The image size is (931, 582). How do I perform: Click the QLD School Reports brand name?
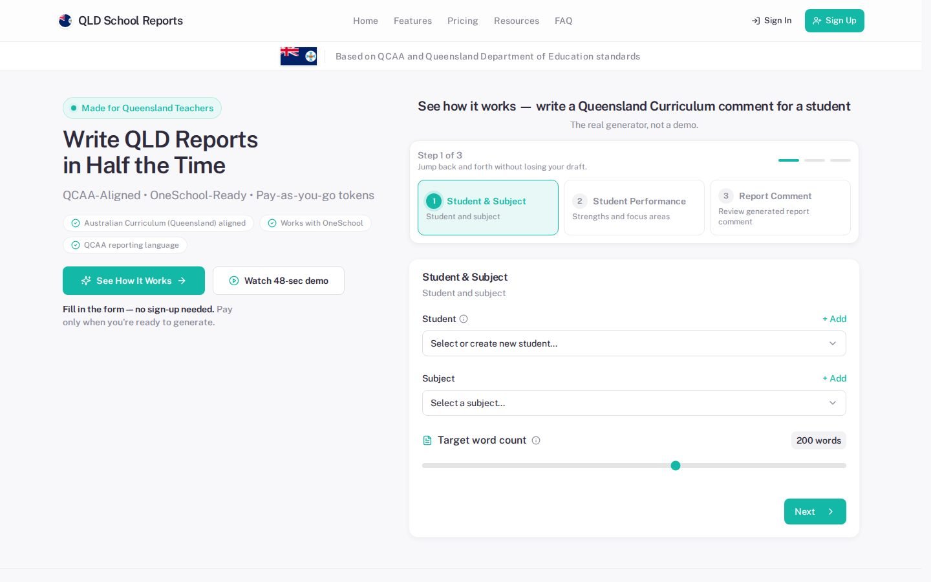click(x=131, y=21)
